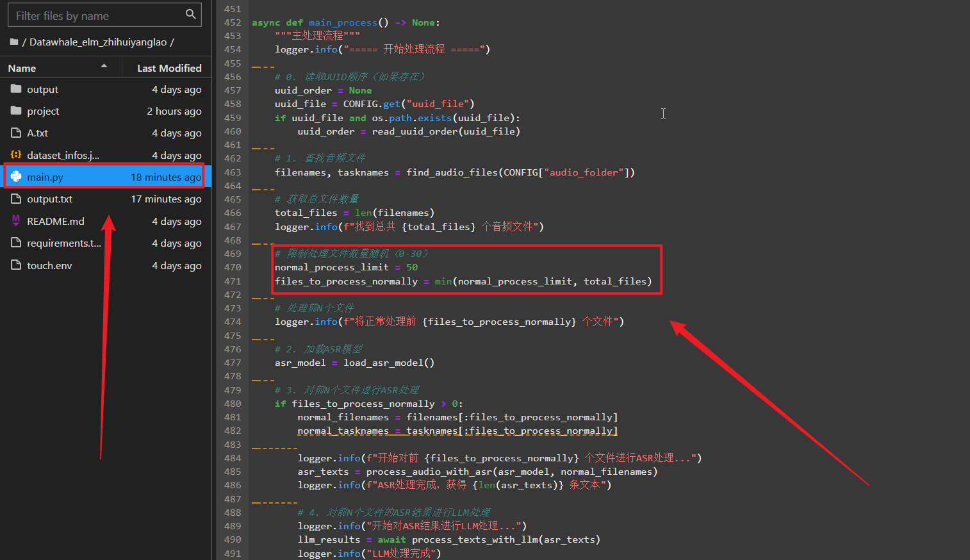Image resolution: width=970 pixels, height=560 pixels.
Task: Click the value 50 on normal_process_limit line
Action: pos(412,267)
